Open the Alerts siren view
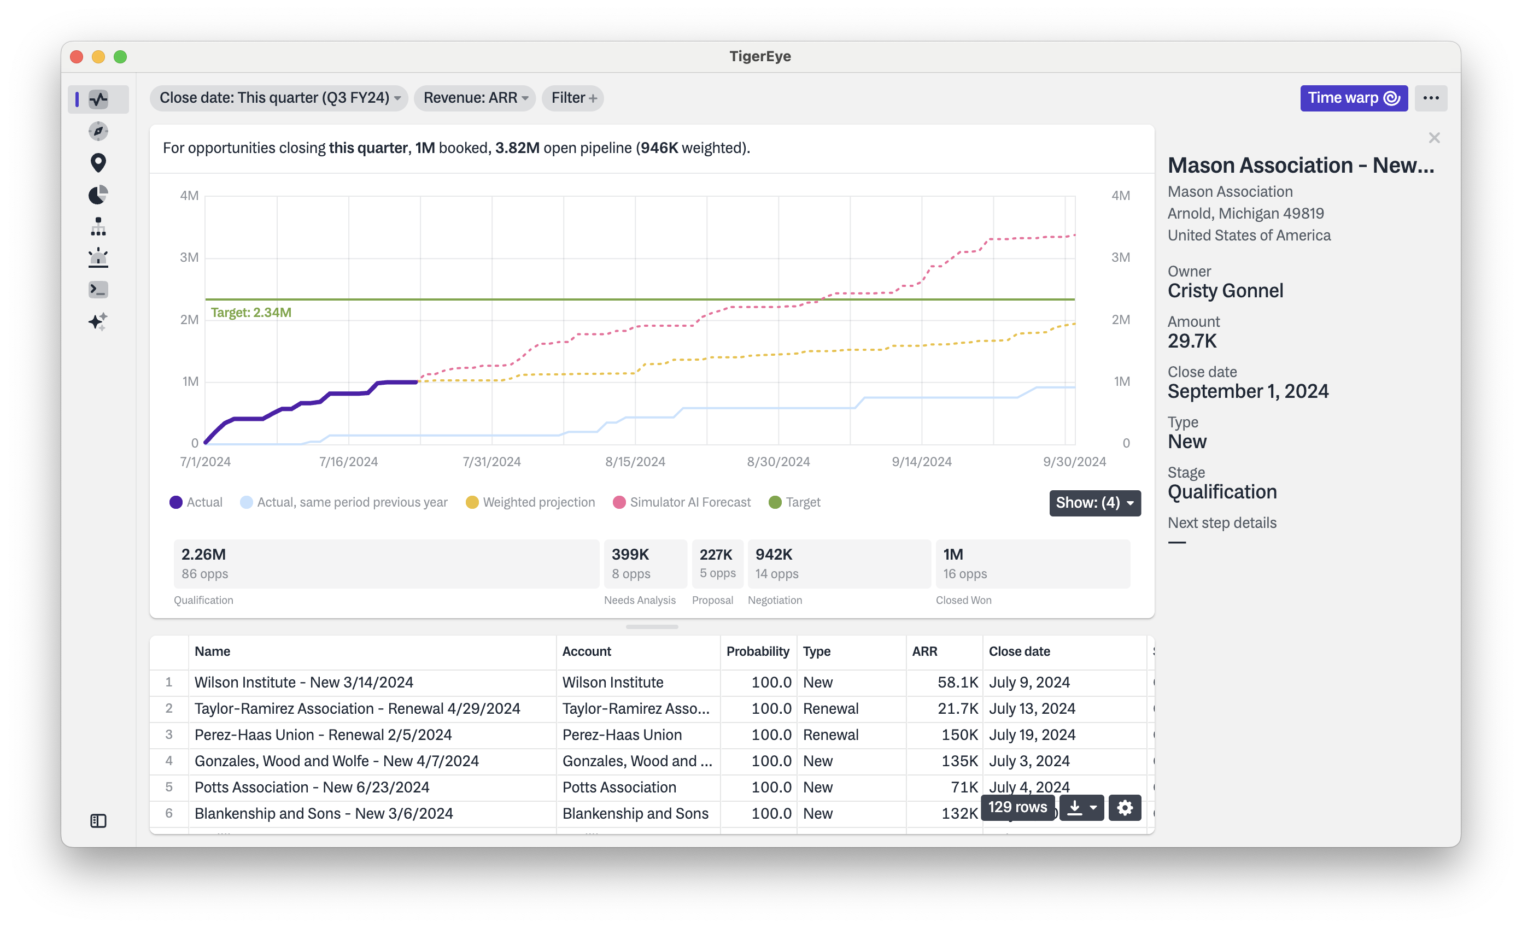 98,257
